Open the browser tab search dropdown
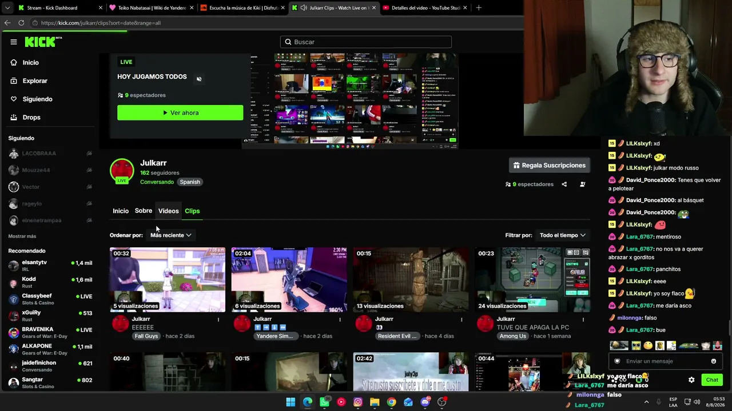 coord(7,8)
